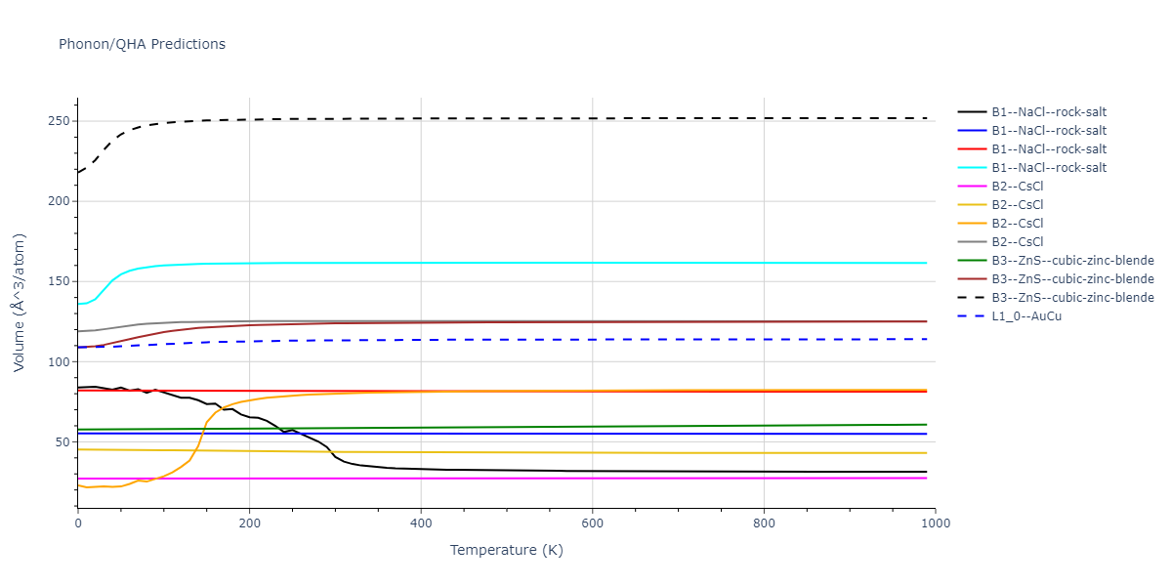Toggle the green B3--ZnS--cubic-zinc-blende legend entry
1172x586 pixels.
click(x=1072, y=261)
